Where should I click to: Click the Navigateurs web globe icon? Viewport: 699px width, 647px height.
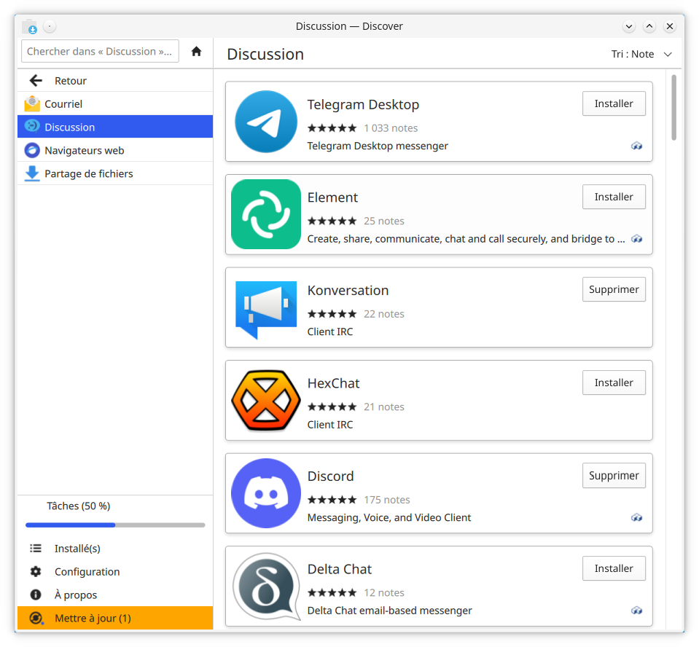pyautogui.click(x=32, y=150)
